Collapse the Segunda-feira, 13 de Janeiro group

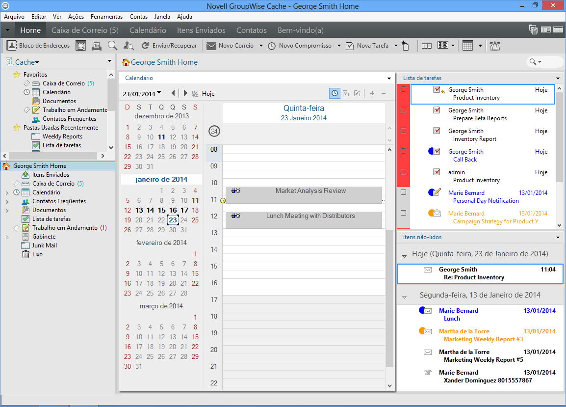(x=404, y=298)
